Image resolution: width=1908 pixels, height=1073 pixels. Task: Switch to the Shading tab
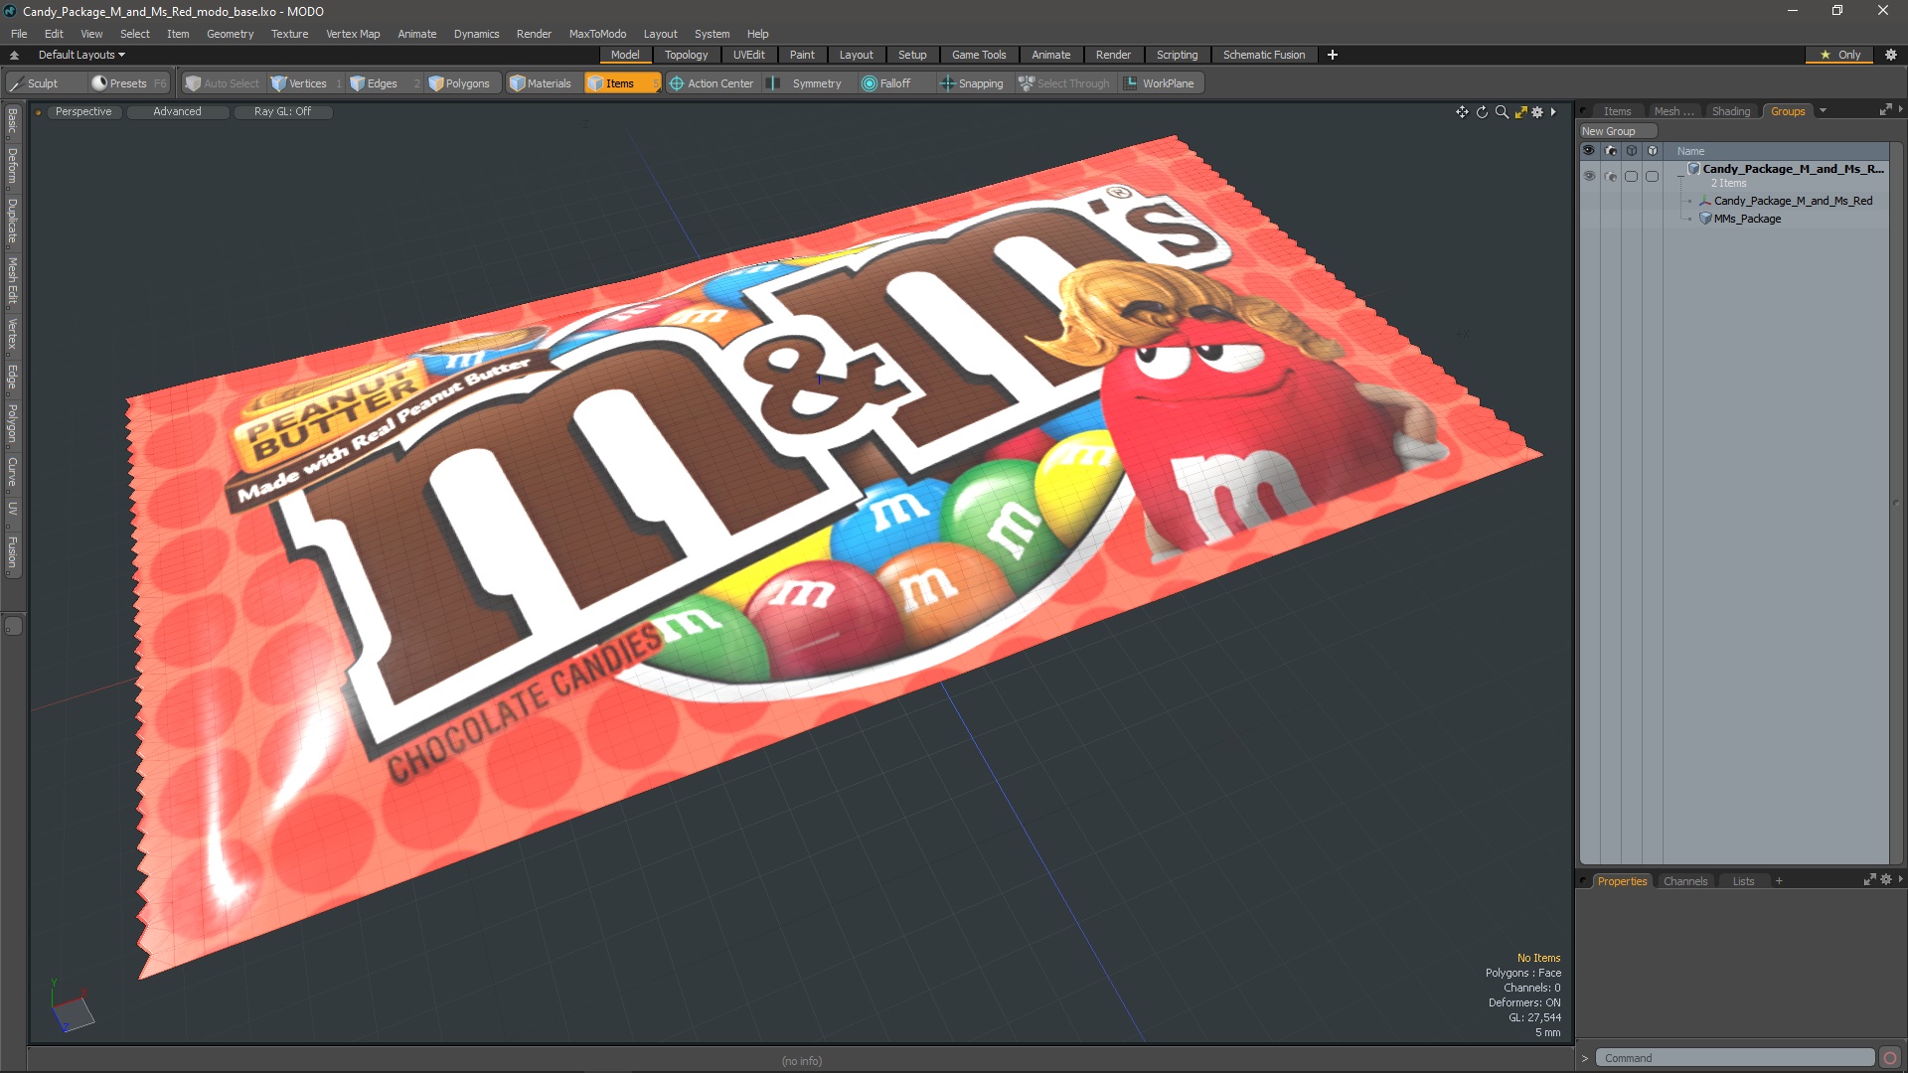pos(1730,111)
